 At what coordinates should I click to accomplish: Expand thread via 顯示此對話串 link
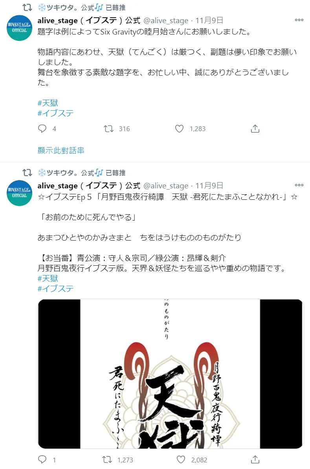pos(61,150)
